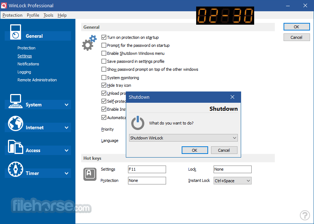The height and width of the screenshot is (224, 314).
Task: Toggle the Self-protection checkbox
Action: [x=104, y=101]
